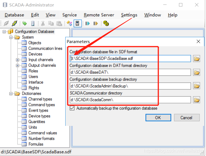Browse for SCADA-Communicator directory folder

196,100
